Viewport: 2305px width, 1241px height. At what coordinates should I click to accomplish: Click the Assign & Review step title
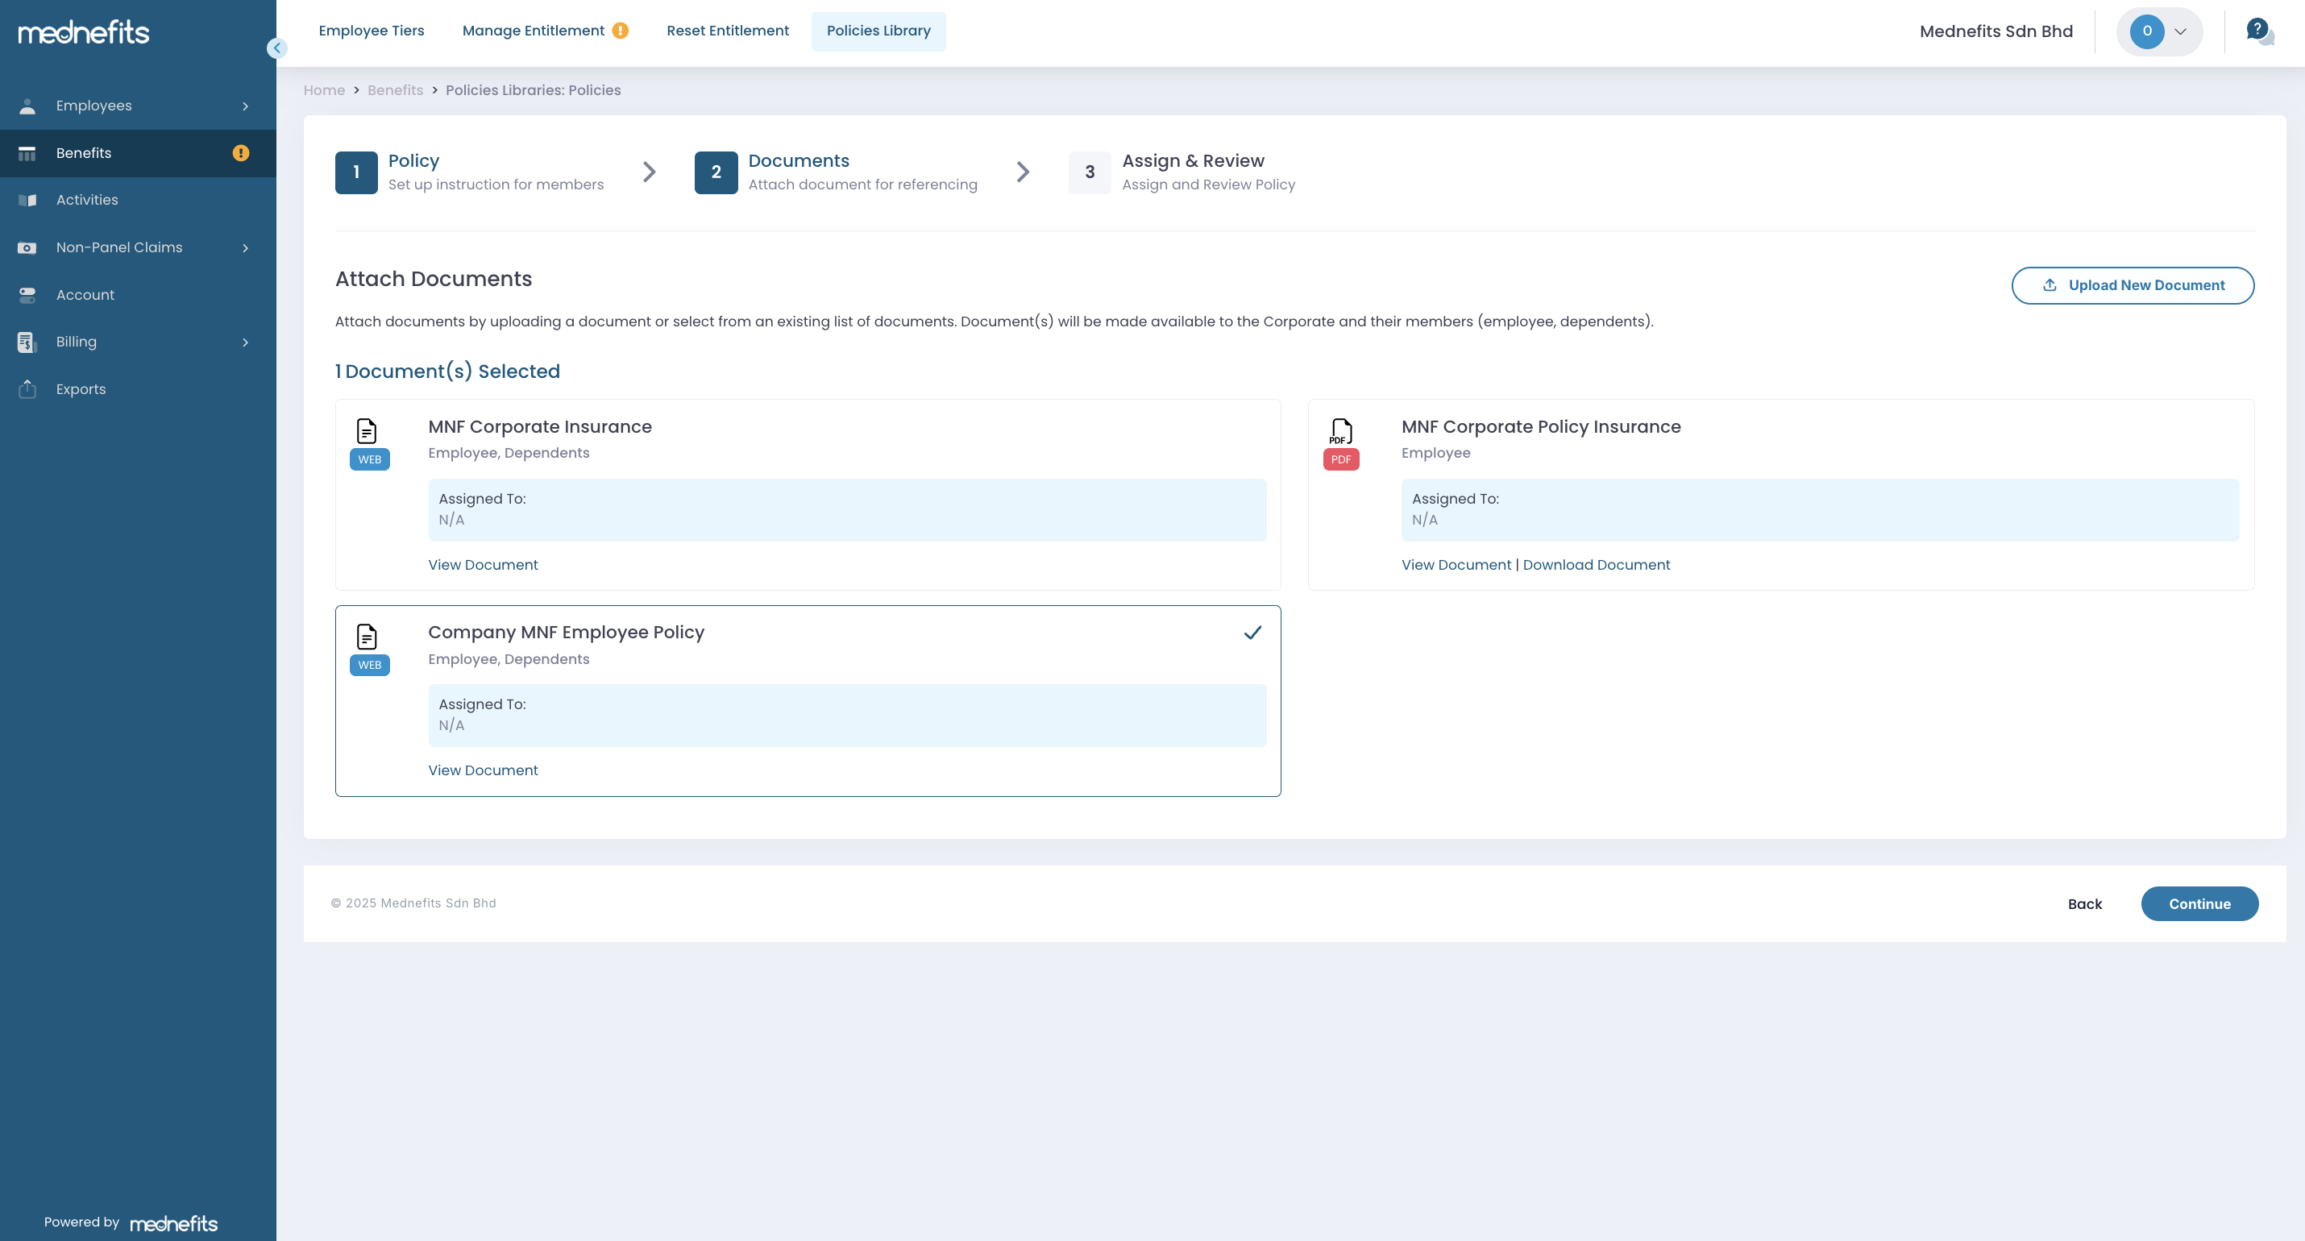tap(1194, 161)
